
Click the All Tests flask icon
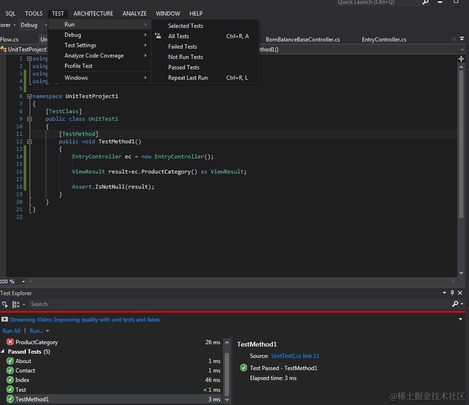[158, 36]
